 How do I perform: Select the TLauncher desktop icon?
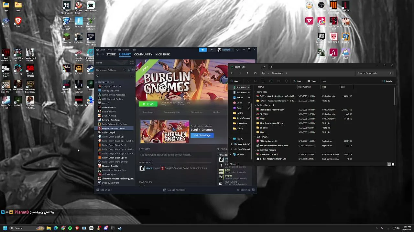[x=66, y=38]
